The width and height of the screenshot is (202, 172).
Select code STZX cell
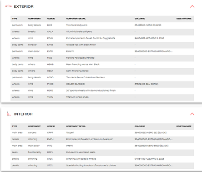point(50,159)
